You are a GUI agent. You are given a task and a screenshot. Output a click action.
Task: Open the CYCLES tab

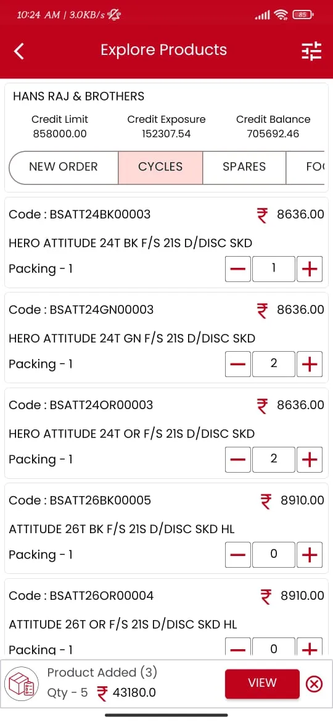(x=160, y=167)
